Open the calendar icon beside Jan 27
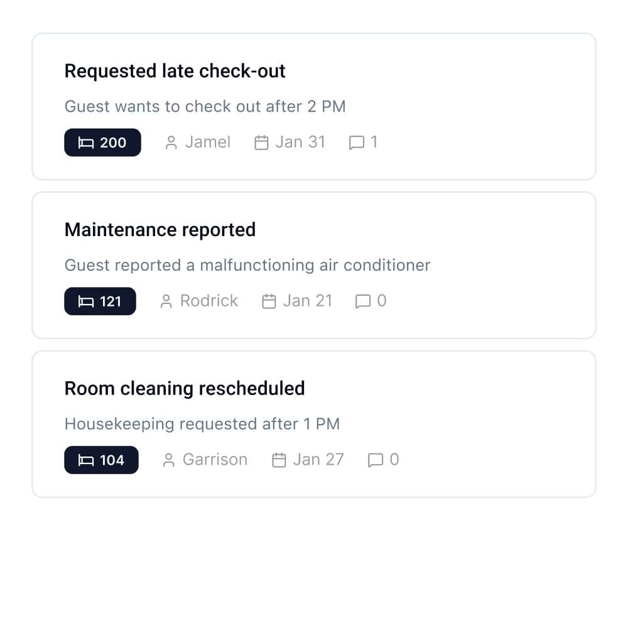The image size is (628, 628). (278, 460)
